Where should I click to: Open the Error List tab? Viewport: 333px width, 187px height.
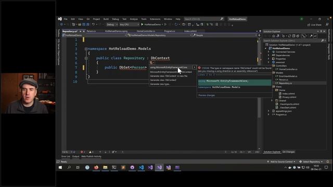click(x=66, y=156)
